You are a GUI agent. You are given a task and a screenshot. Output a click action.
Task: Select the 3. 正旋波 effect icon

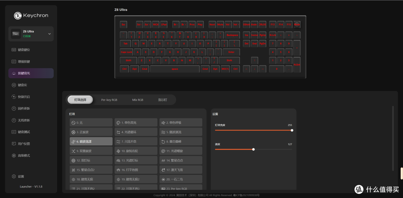point(73,132)
